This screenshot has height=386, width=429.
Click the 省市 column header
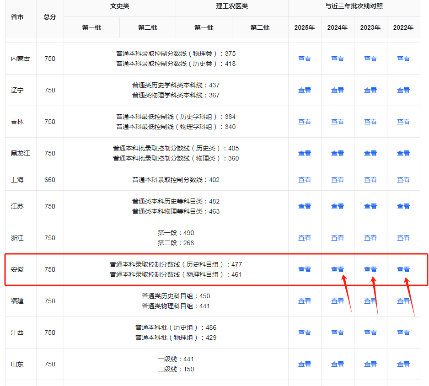tap(17, 17)
